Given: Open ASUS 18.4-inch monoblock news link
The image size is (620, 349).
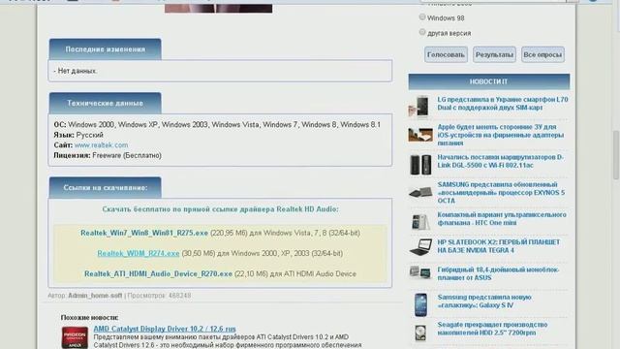Looking at the screenshot, I should [x=498, y=273].
